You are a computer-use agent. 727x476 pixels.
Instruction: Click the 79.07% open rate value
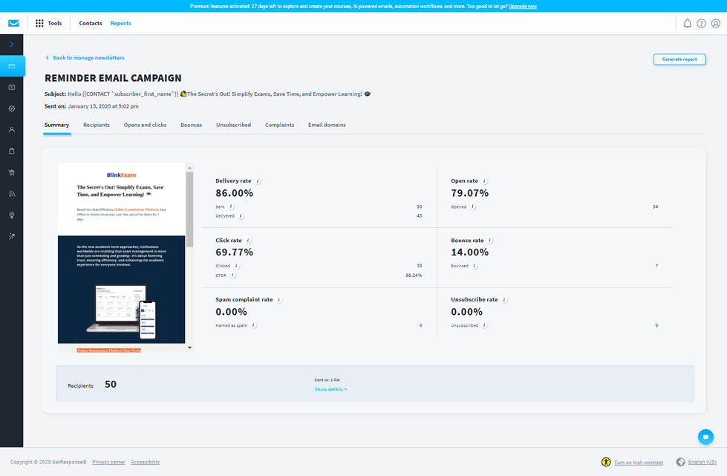[469, 193]
